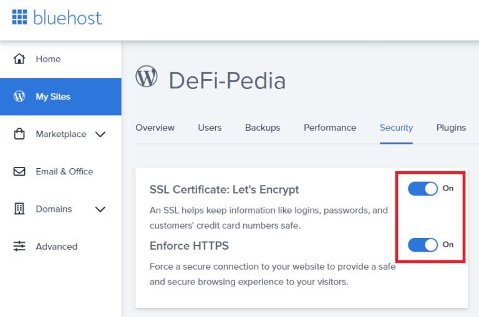Click the WordPress logo beside DeFi-Pedia
This screenshot has height=317, width=479.
click(x=147, y=78)
